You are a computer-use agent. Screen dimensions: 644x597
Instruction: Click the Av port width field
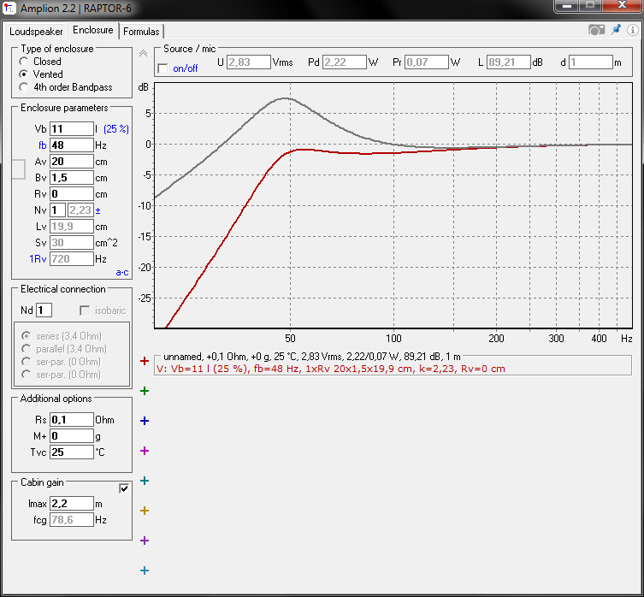pyautogui.click(x=72, y=162)
